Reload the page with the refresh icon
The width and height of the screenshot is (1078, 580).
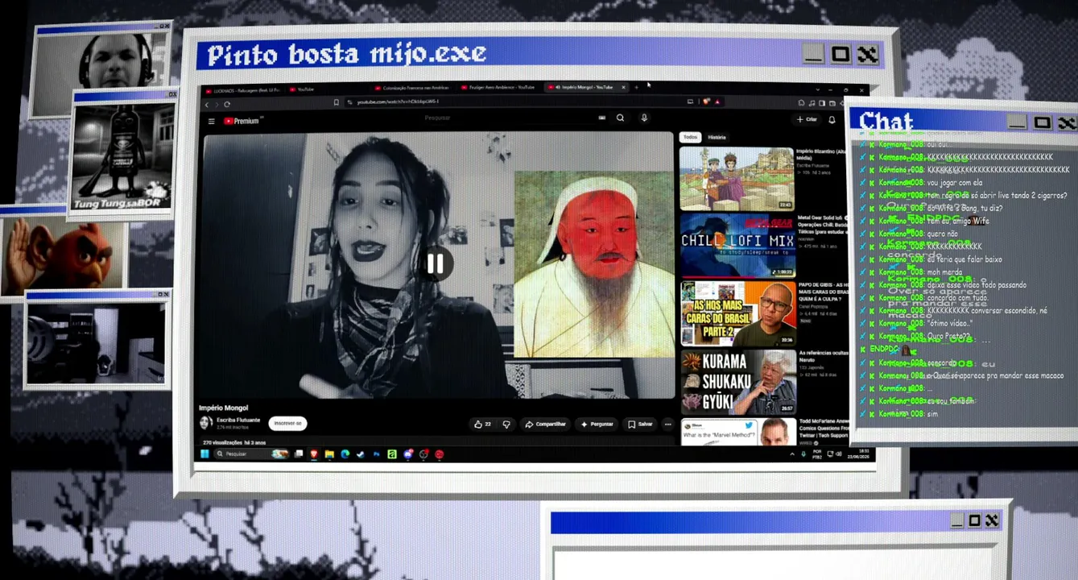227,104
